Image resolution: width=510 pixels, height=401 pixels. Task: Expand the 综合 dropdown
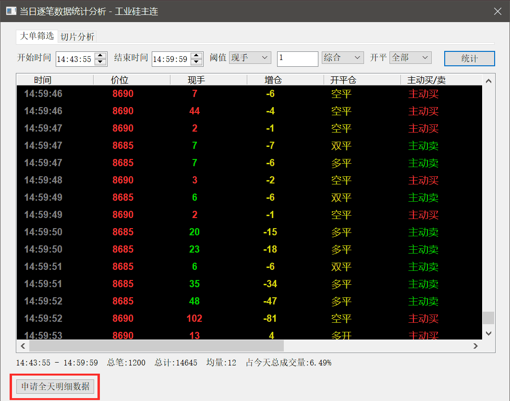click(x=342, y=58)
